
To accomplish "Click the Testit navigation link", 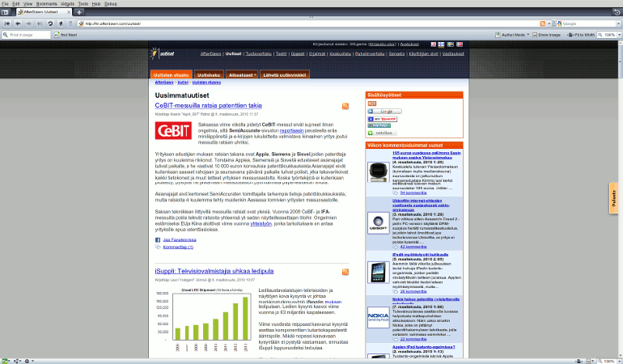I will pyautogui.click(x=281, y=53).
